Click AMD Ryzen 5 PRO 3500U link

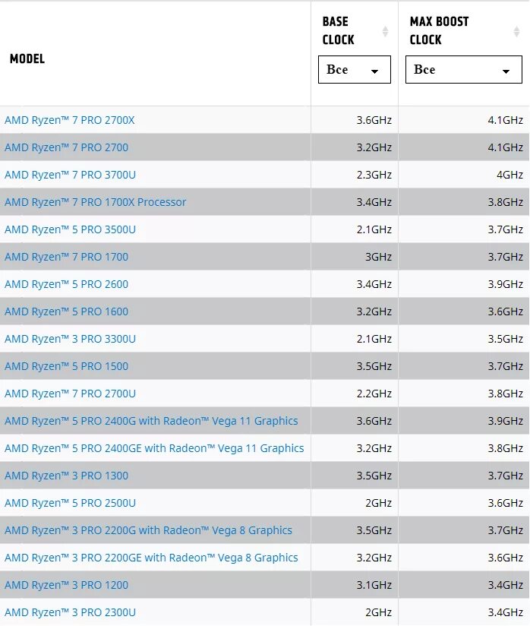[71, 229]
